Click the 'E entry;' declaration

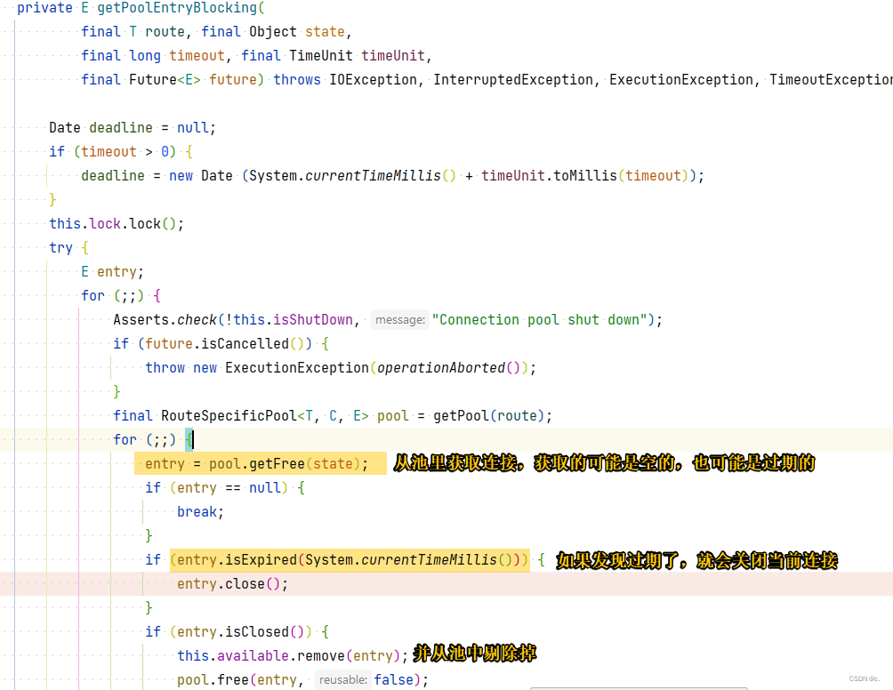(x=112, y=272)
